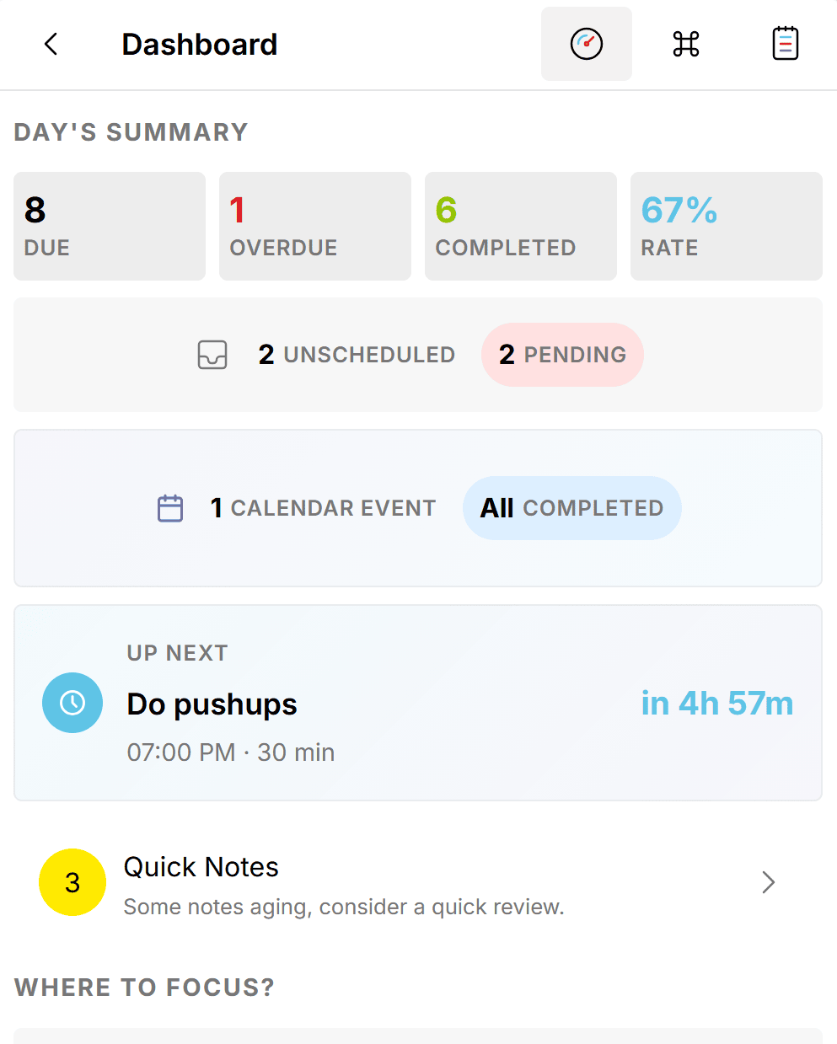Click the blue clock icon on Do pushups
This screenshot has width=837, height=1044.
click(72, 702)
